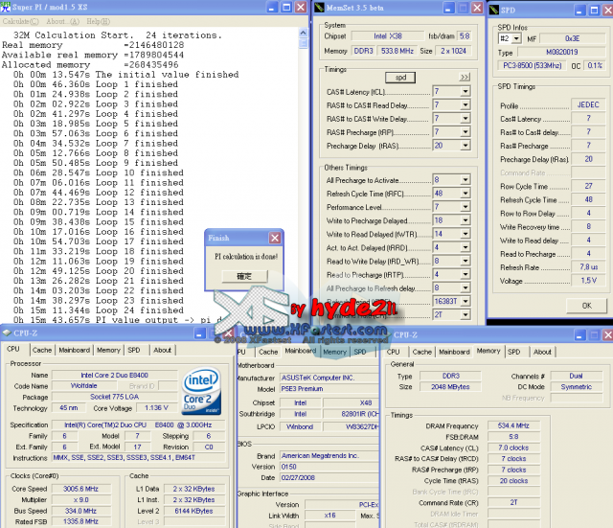Open the Precharge Delay (tRAS) dropdown
Image resolution: width=613 pixels, height=528 pixels.
(465, 146)
